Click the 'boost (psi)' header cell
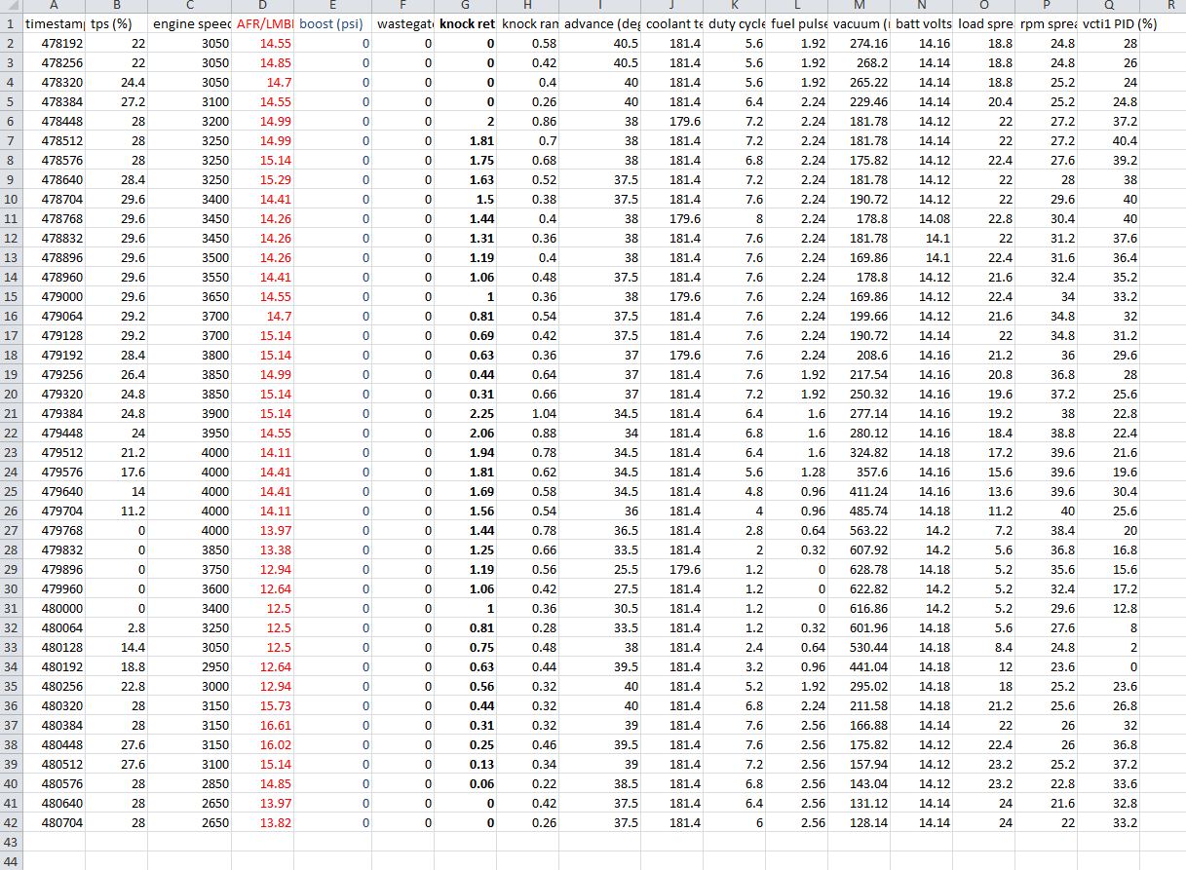Screen dimensions: 1186x870 (x=332, y=23)
